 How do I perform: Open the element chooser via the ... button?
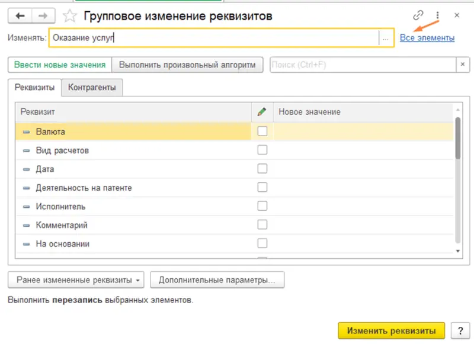386,38
